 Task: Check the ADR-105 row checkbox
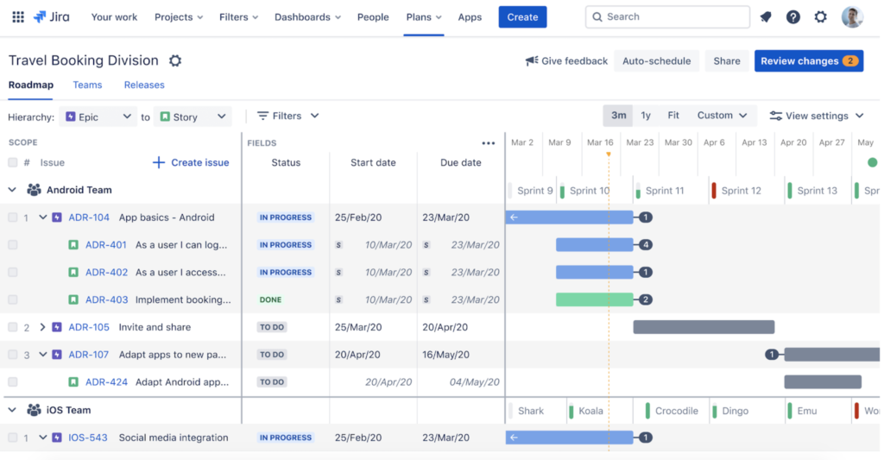point(12,327)
